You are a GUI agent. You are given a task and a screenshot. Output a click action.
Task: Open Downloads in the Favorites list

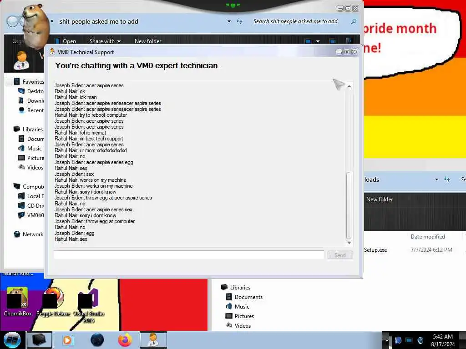(31, 100)
